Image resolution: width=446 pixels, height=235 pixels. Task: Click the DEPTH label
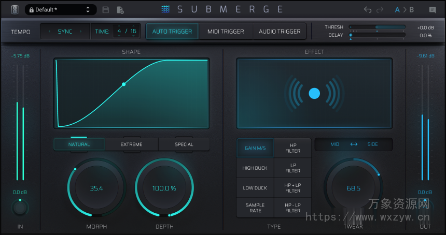coord(164,227)
